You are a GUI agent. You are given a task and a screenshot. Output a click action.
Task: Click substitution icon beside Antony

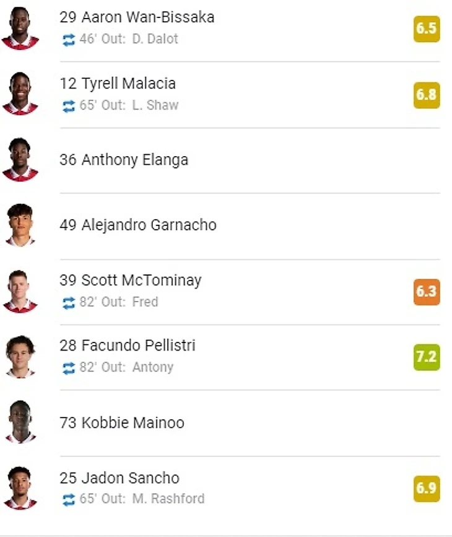pyautogui.click(x=68, y=368)
